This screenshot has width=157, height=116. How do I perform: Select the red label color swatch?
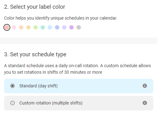pos(7,27)
